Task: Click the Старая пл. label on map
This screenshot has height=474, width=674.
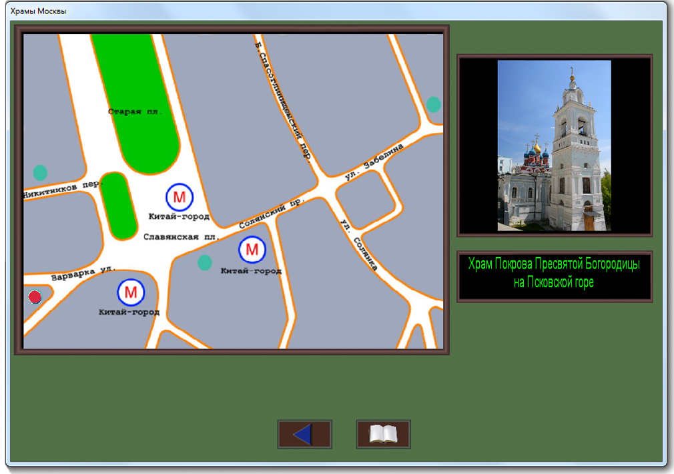Action: 135,111
